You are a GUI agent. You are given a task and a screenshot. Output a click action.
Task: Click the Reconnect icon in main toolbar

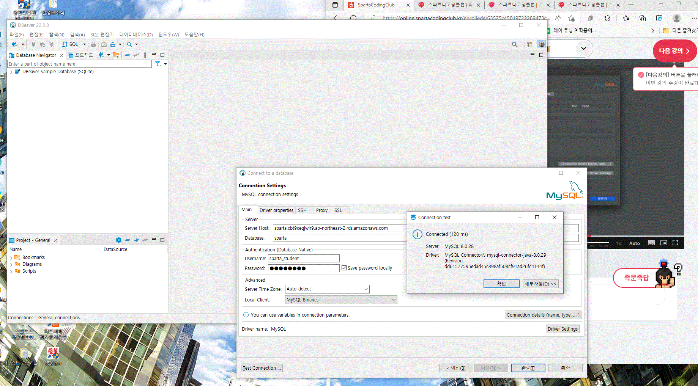43,44
